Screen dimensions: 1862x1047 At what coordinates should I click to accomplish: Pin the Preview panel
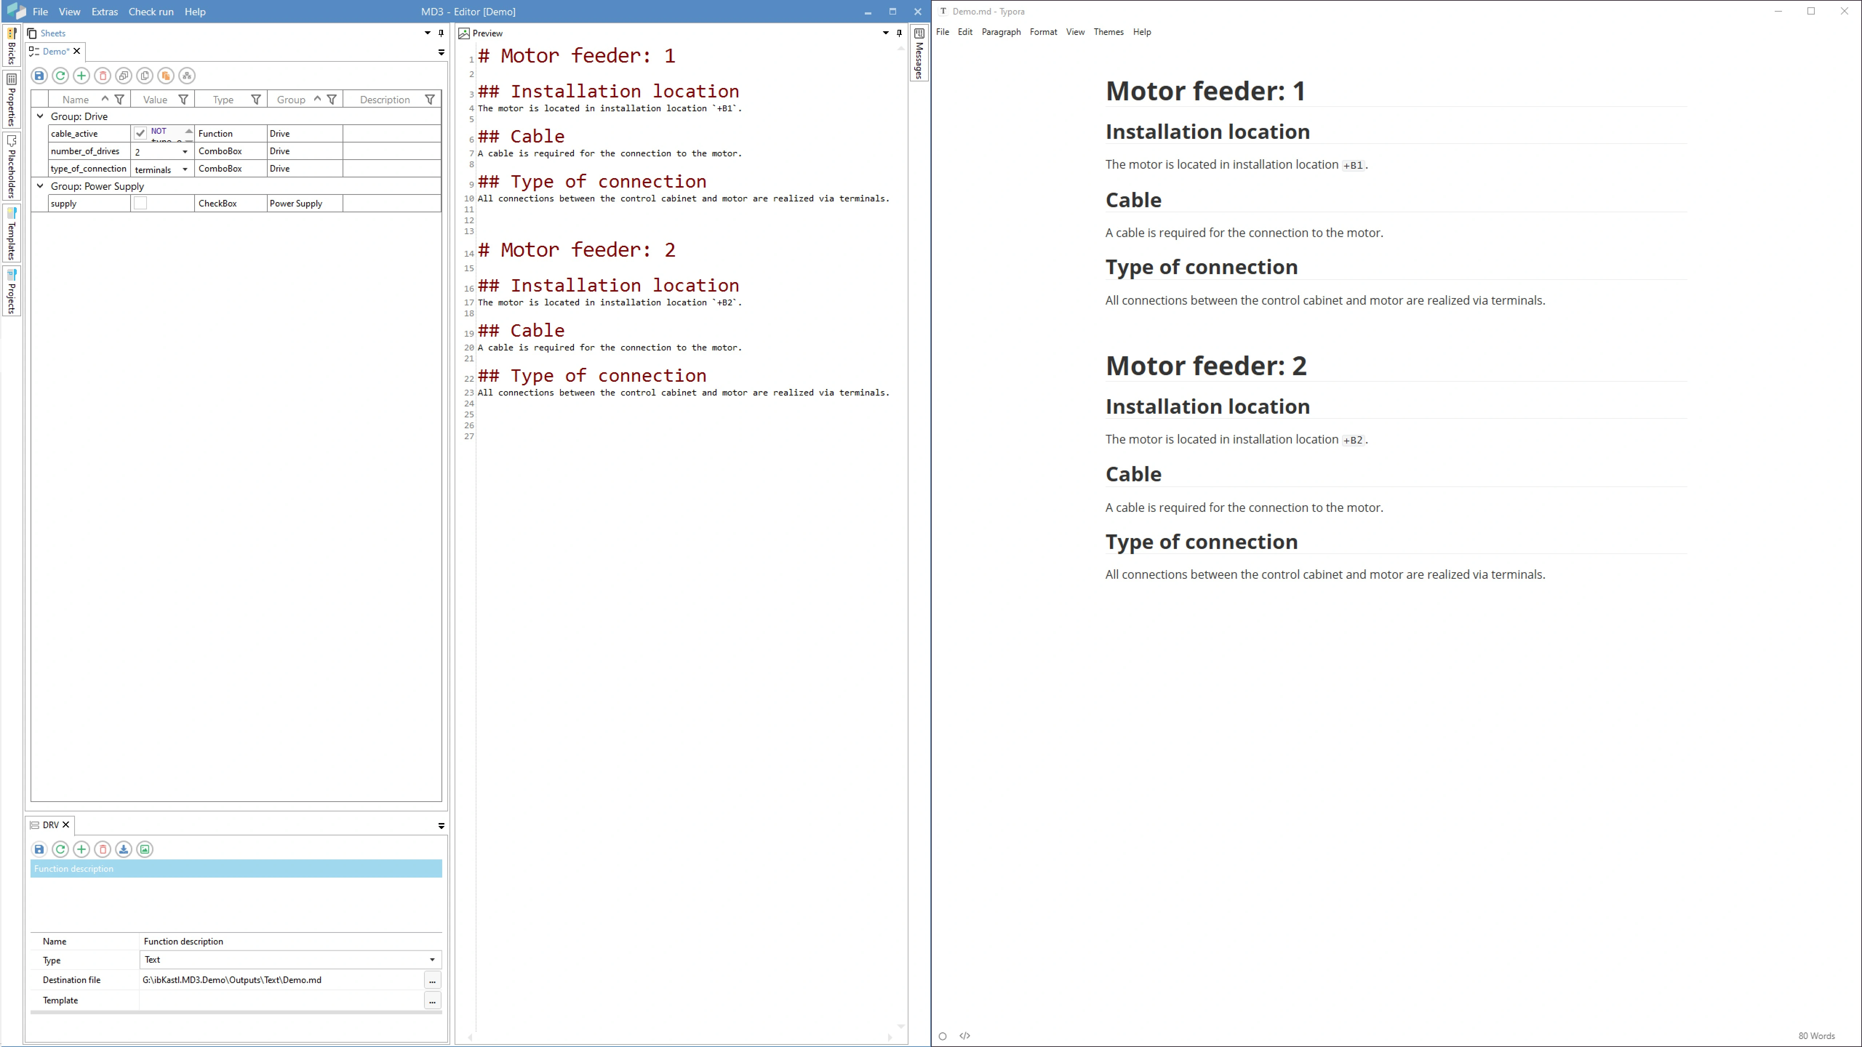point(899,33)
